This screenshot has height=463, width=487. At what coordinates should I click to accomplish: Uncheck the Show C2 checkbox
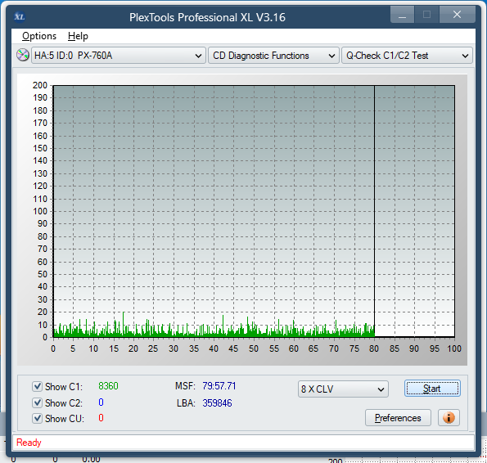38,402
